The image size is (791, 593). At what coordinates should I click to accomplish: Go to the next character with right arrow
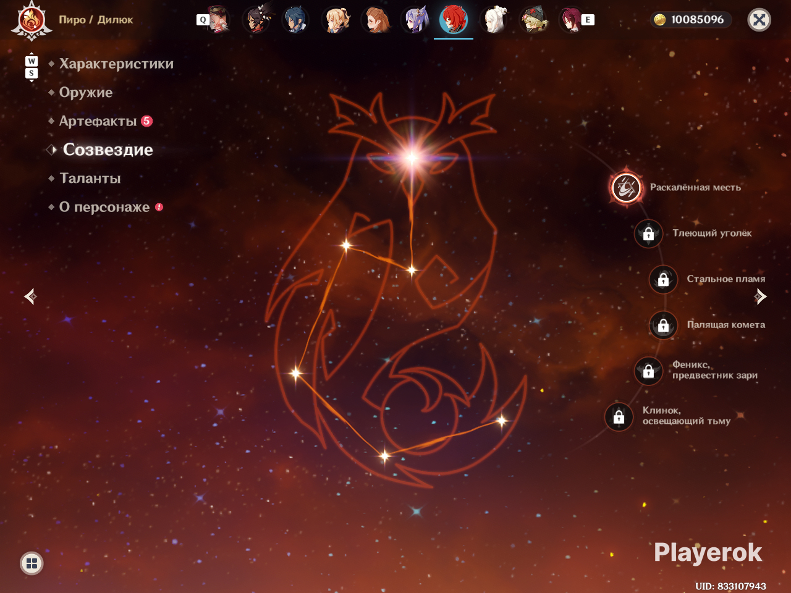[761, 296]
